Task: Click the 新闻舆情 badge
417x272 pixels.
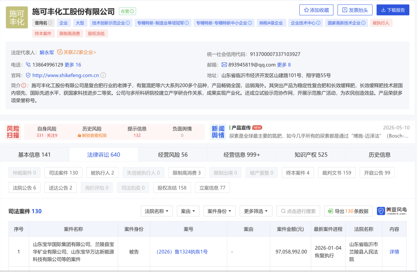Action: 218,132
